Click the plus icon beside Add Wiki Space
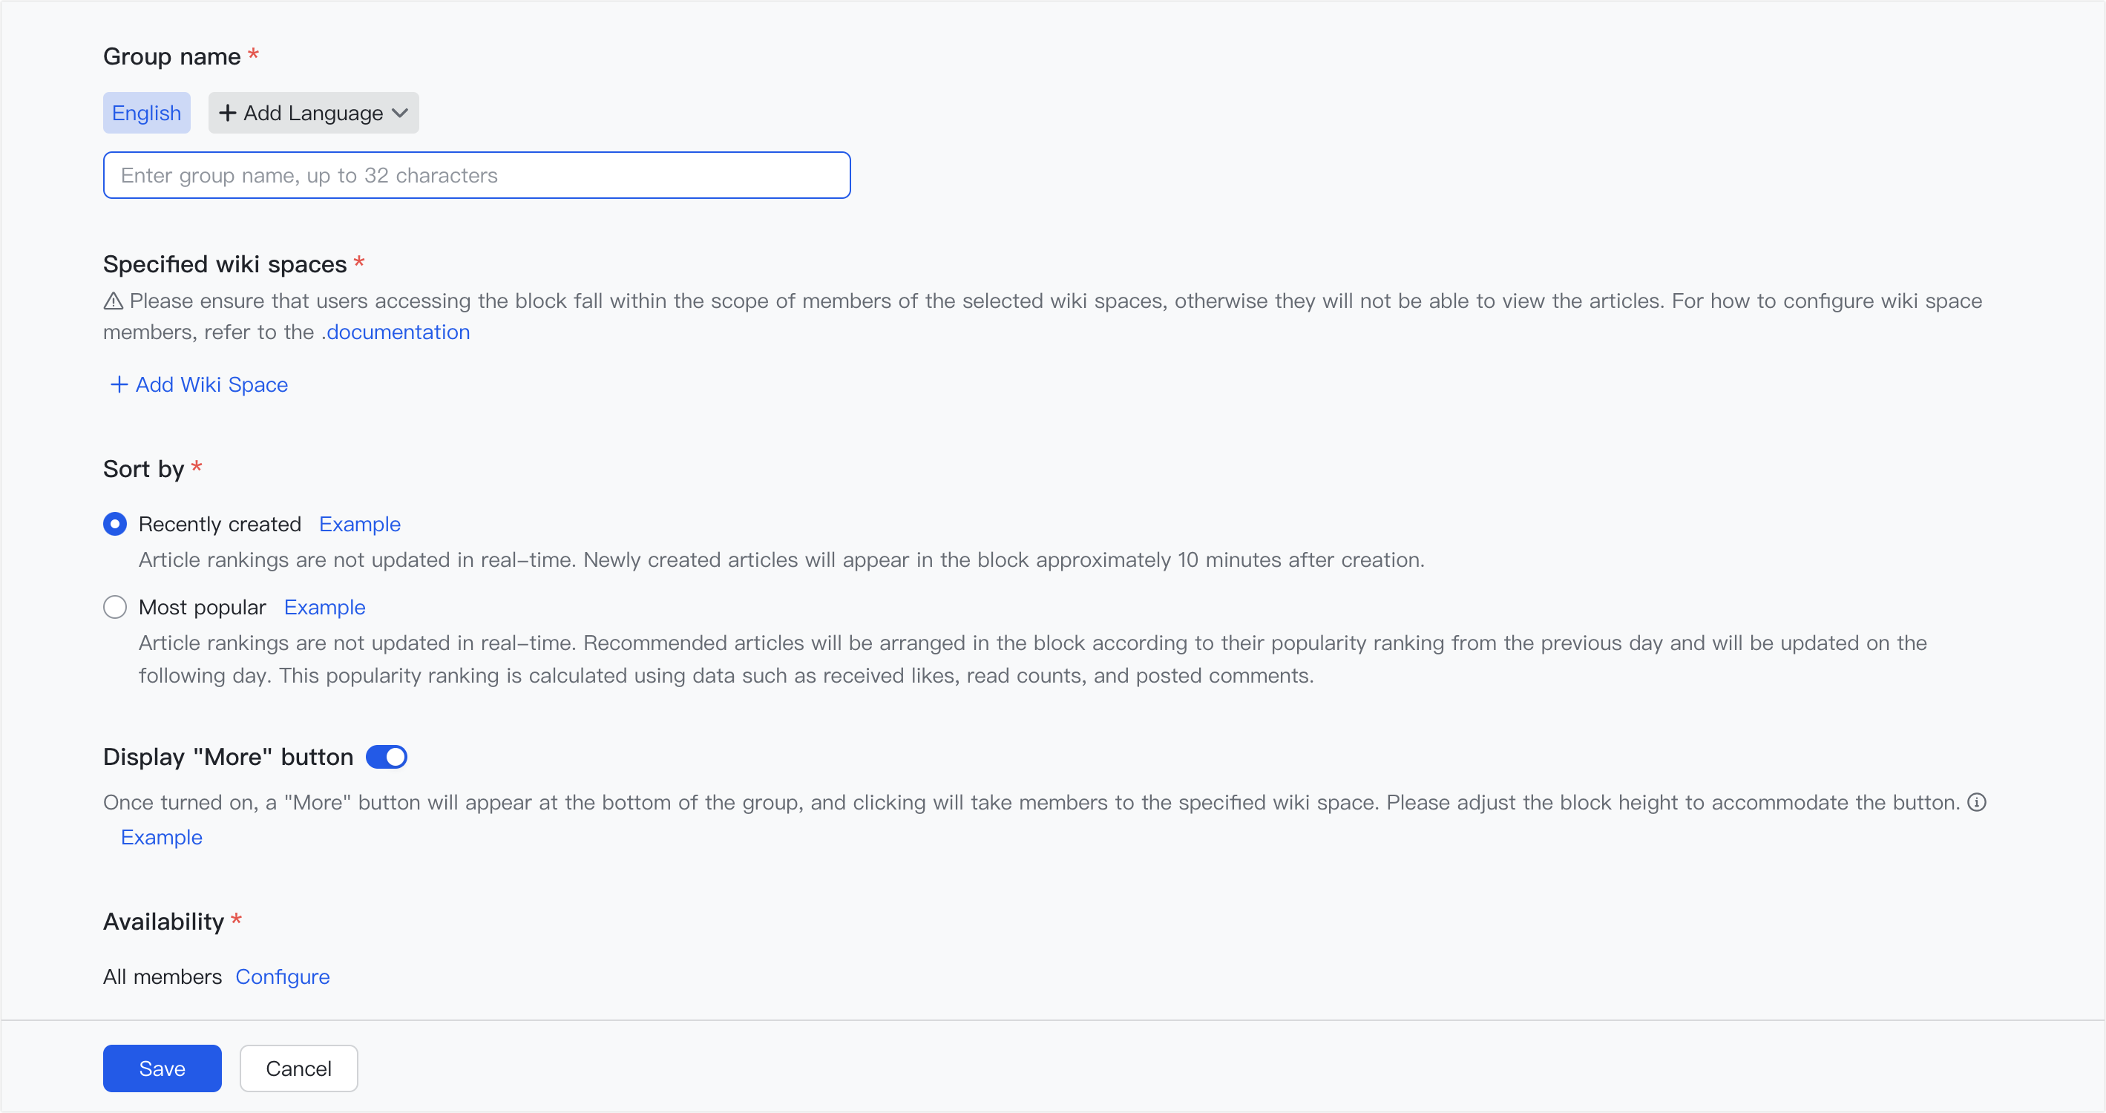The width and height of the screenshot is (2106, 1113). [x=117, y=384]
